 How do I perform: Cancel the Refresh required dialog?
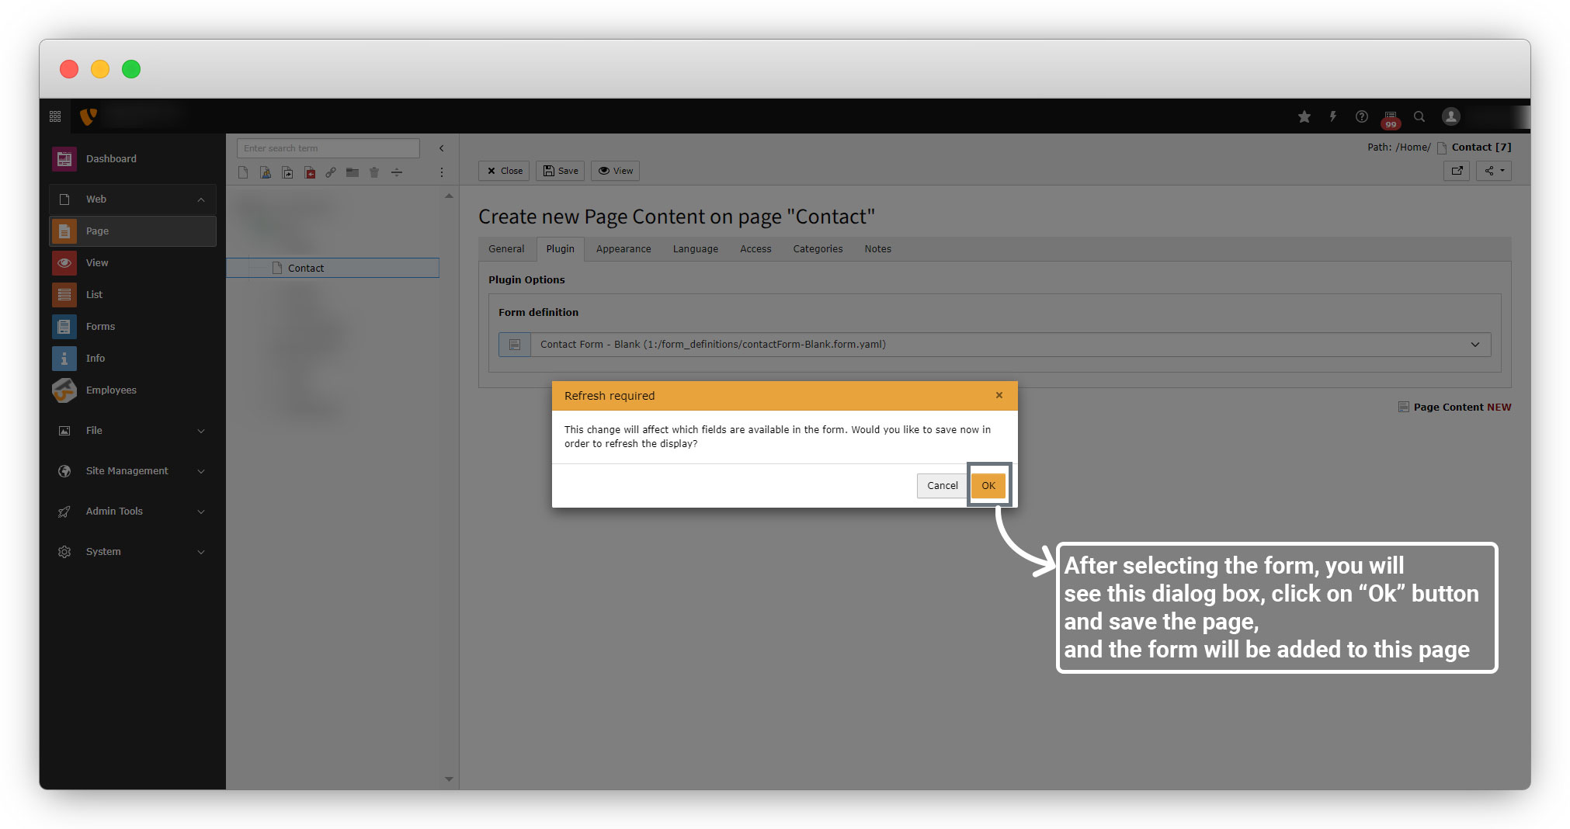point(942,485)
